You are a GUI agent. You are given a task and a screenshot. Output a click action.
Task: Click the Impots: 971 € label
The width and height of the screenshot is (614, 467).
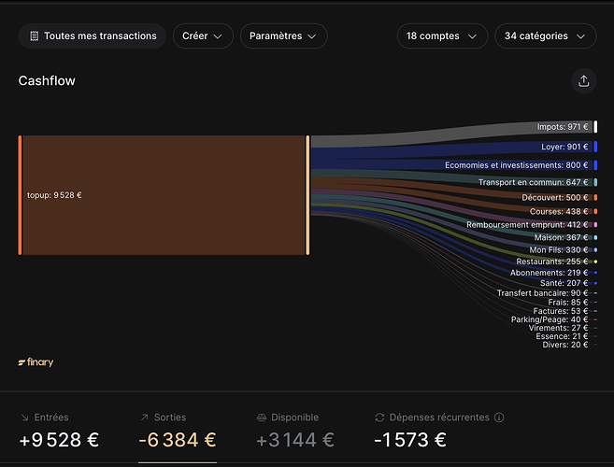click(x=563, y=126)
